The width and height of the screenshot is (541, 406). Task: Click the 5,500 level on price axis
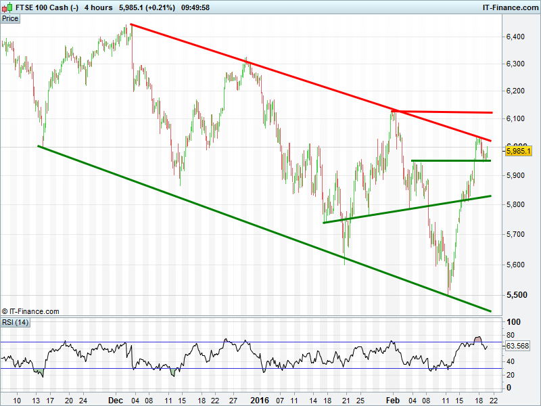[x=515, y=295]
